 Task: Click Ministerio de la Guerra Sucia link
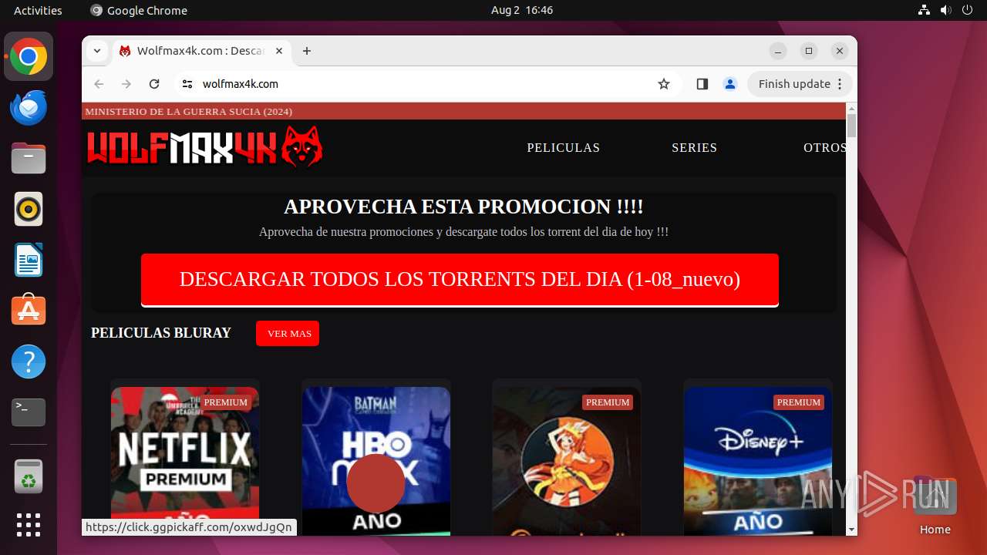[x=189, y=112]
